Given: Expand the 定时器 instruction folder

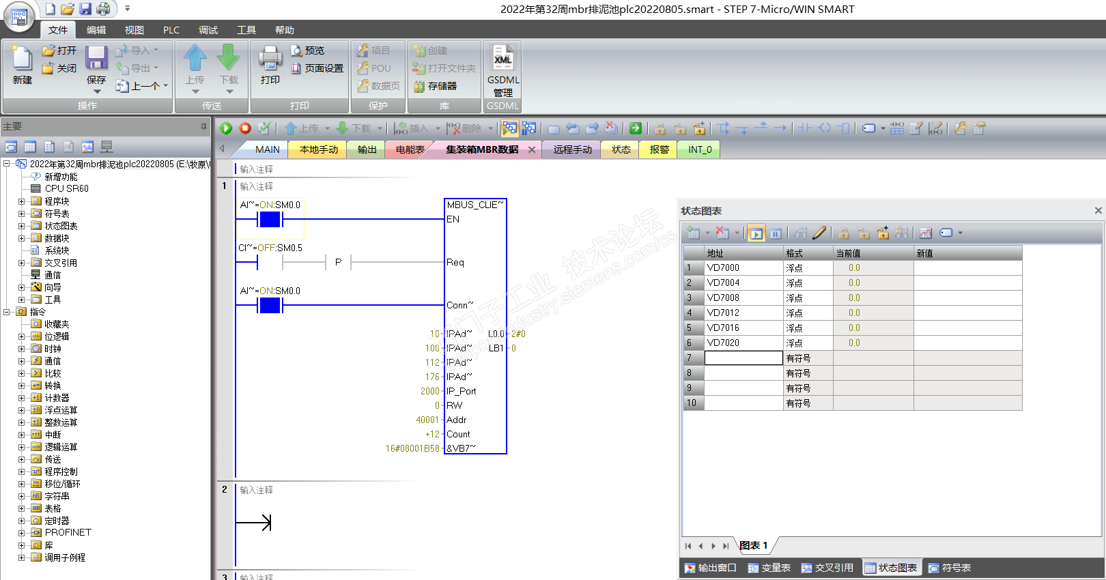Looking at the screenshot, I should [x=21, y=521].
